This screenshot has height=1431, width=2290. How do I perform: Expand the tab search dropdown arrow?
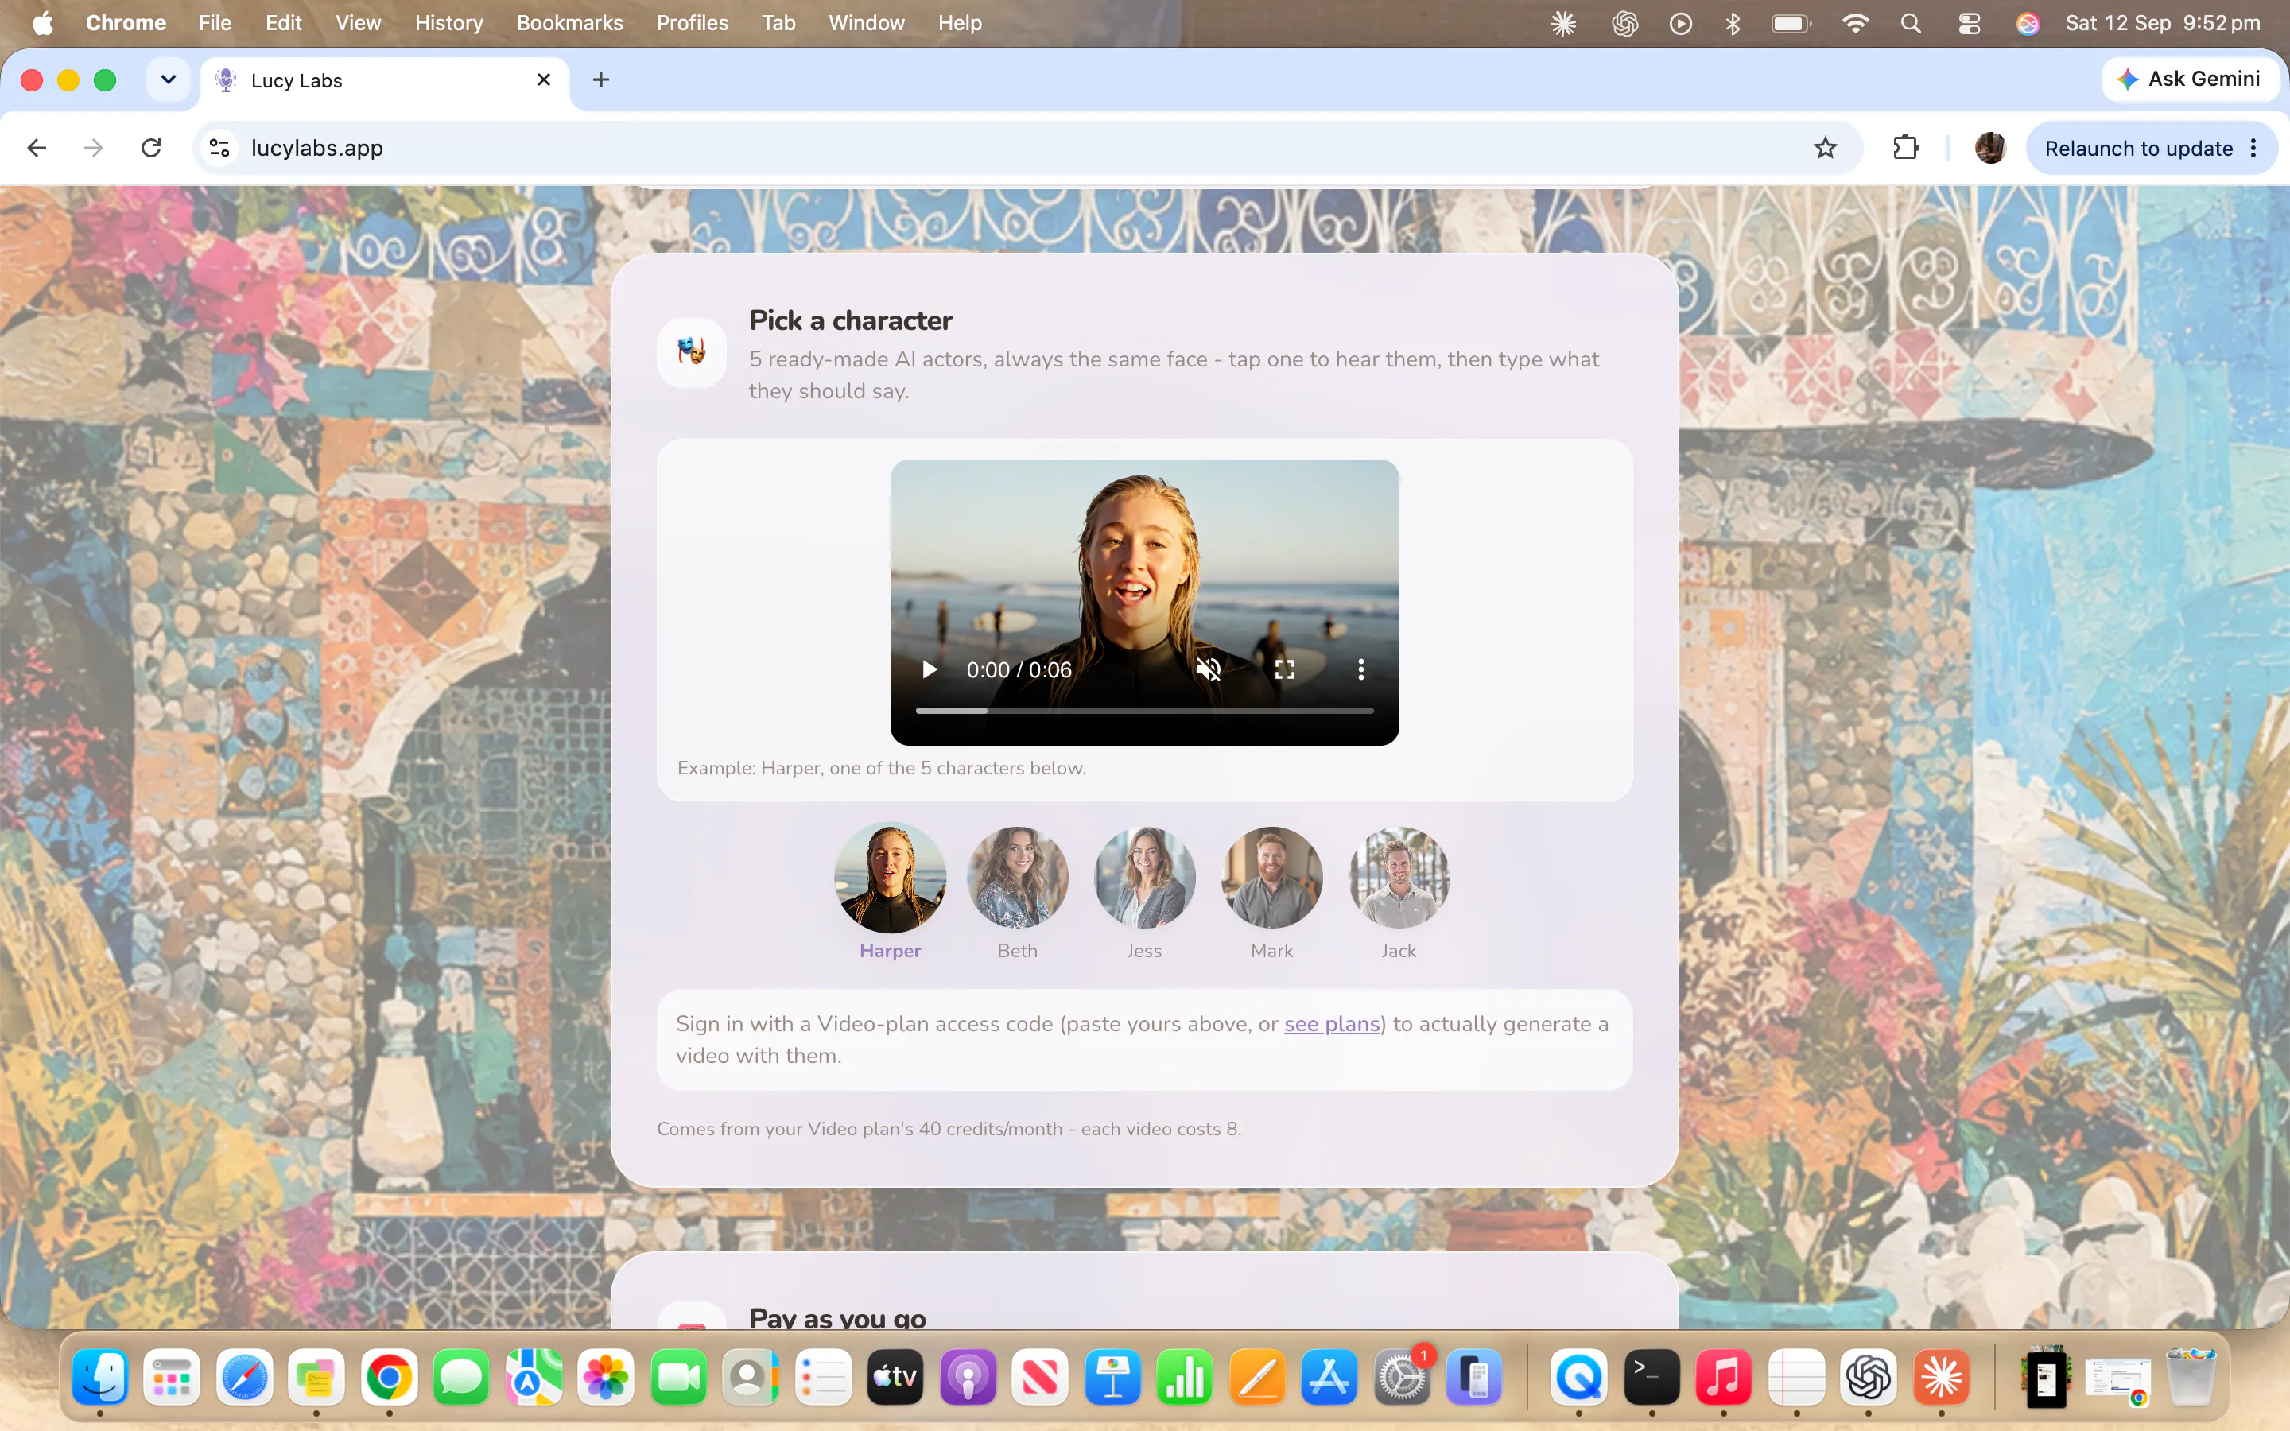[x=169, y=79]
